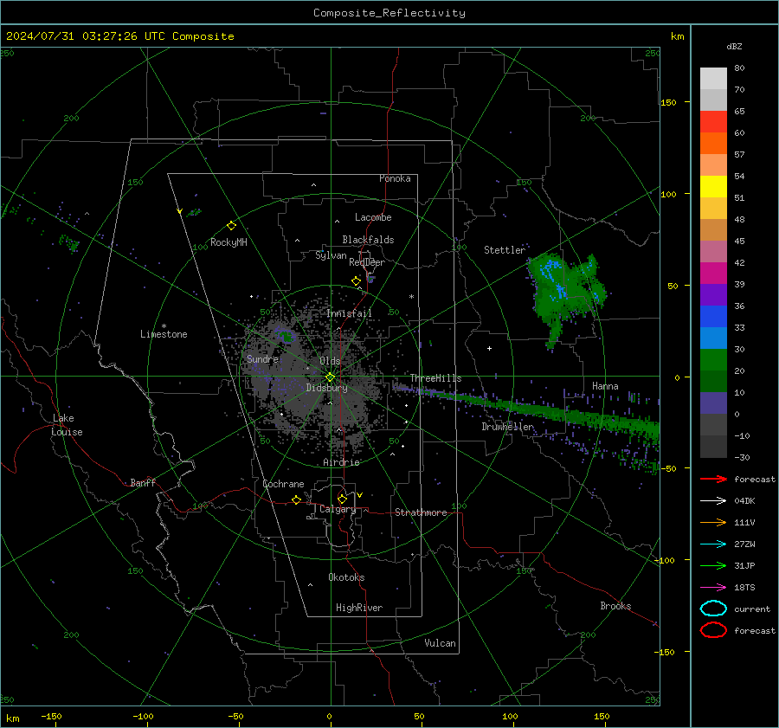Viewport: 779px width, 728px height.
Task: Click the Olds town label
Action: point(330,361)
